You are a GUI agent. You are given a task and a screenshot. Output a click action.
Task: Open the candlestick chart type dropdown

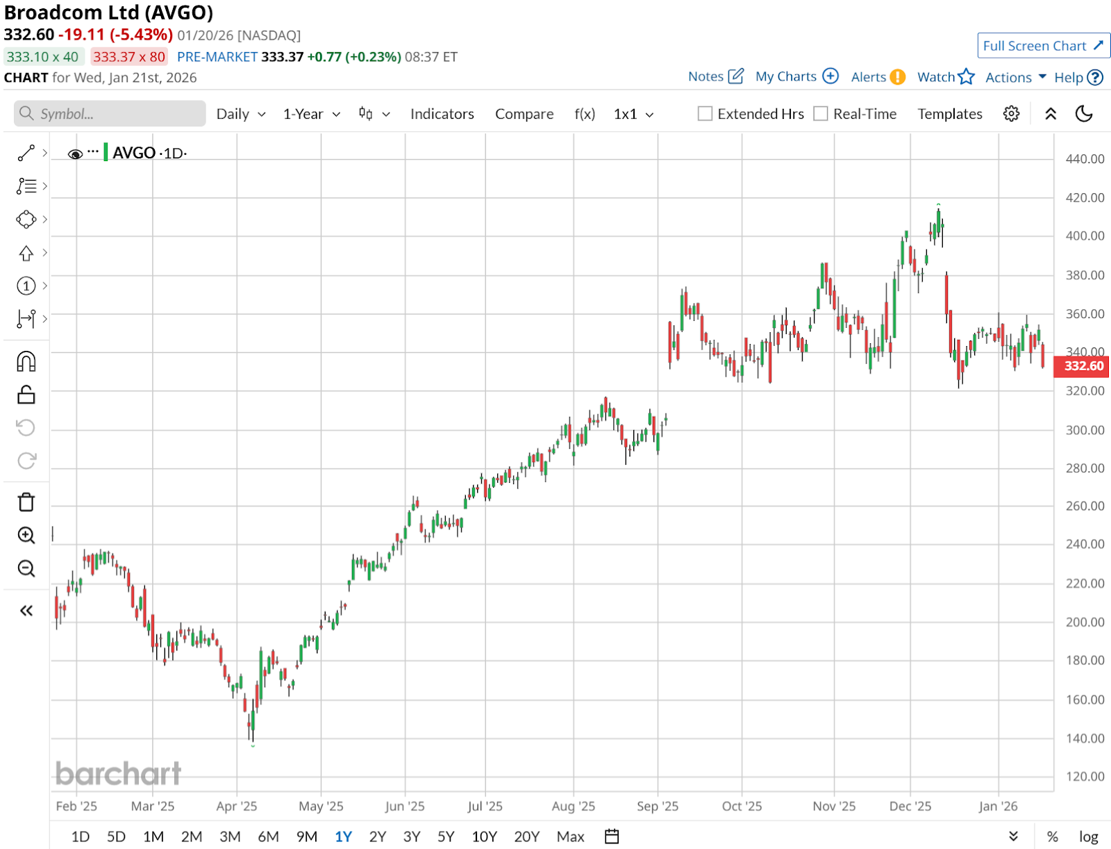click(374, 114)
